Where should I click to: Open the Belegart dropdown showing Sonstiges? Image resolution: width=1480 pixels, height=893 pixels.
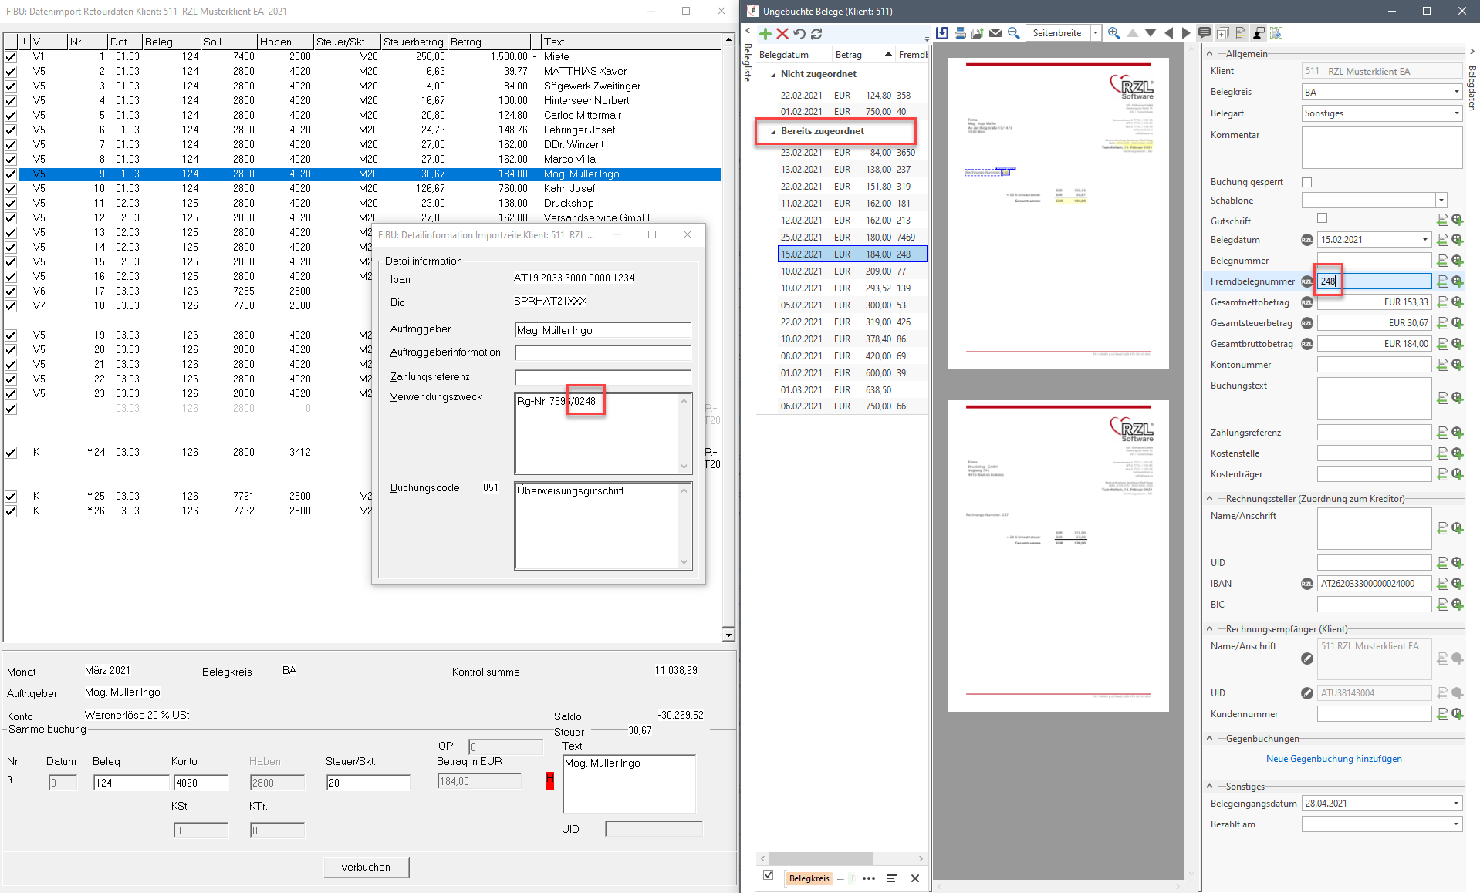click(x=1456, y=113)
